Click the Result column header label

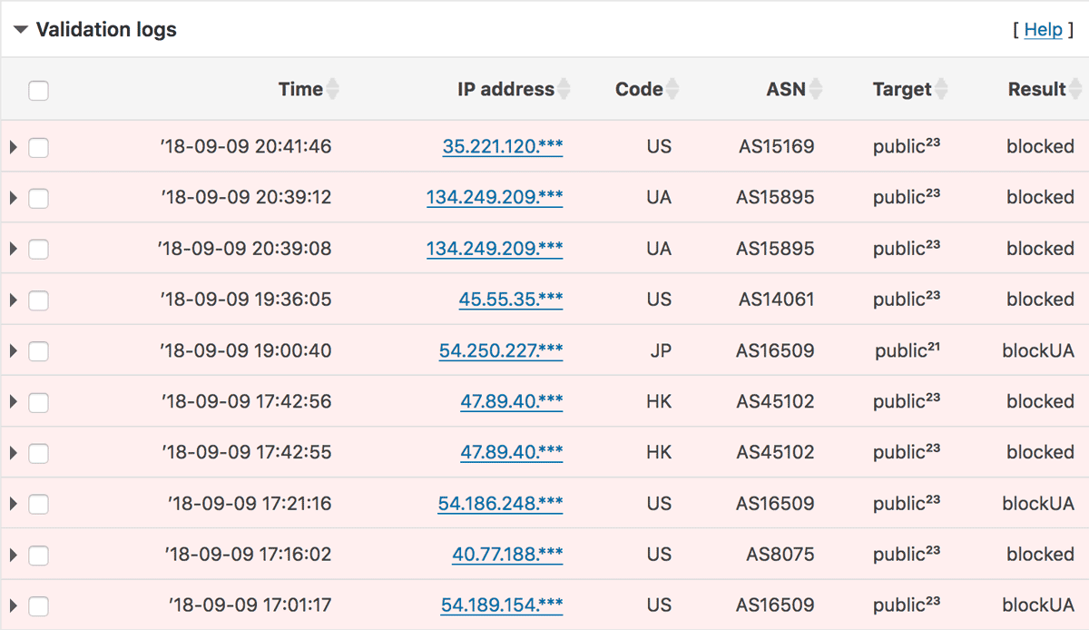1036,89
